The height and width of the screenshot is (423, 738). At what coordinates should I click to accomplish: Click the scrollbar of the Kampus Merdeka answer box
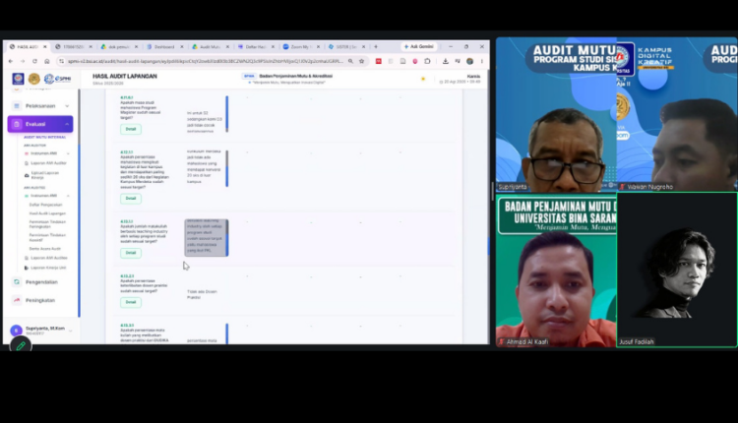coord(227,168)
